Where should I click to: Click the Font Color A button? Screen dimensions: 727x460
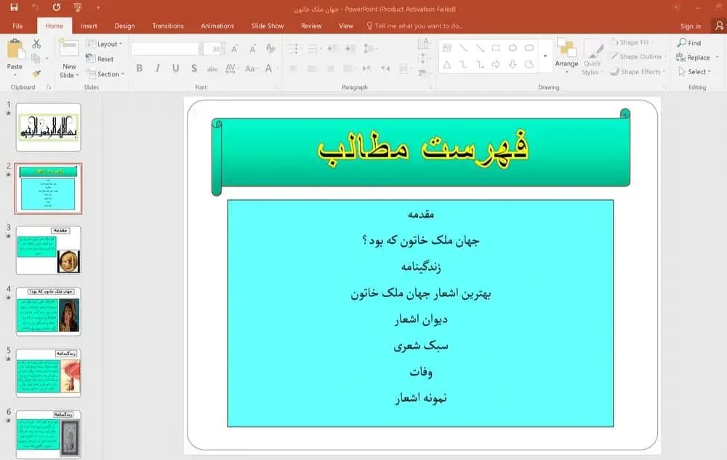(268, 68)
